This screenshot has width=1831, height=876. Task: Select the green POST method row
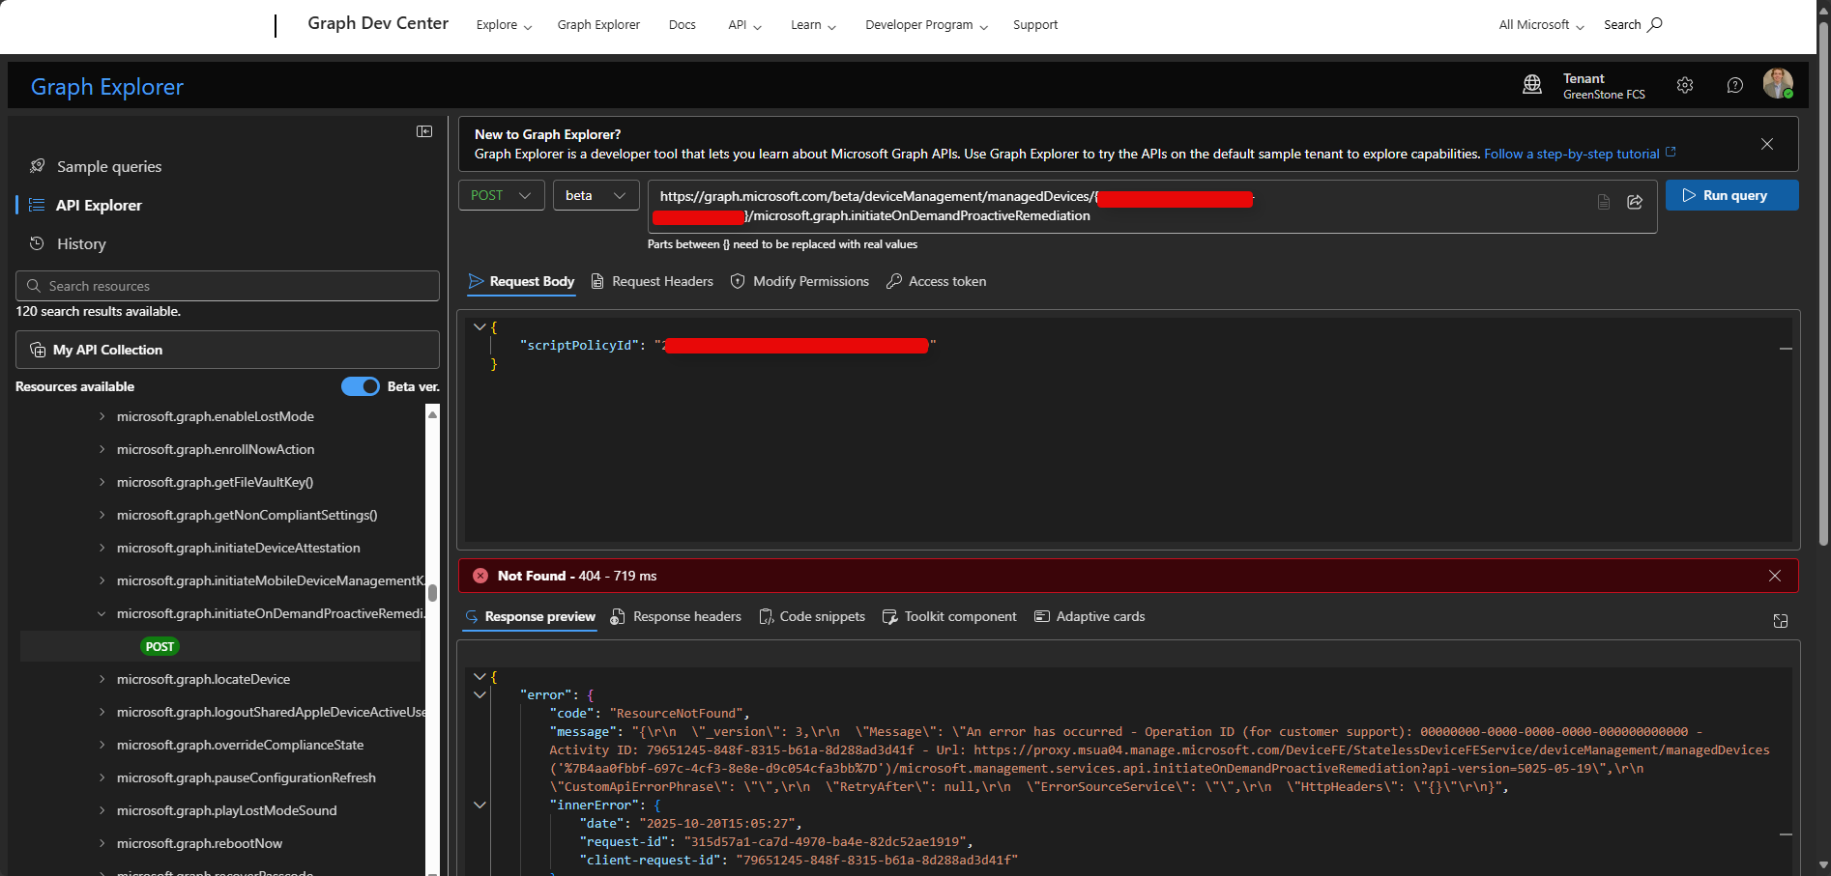coord(221,646)
